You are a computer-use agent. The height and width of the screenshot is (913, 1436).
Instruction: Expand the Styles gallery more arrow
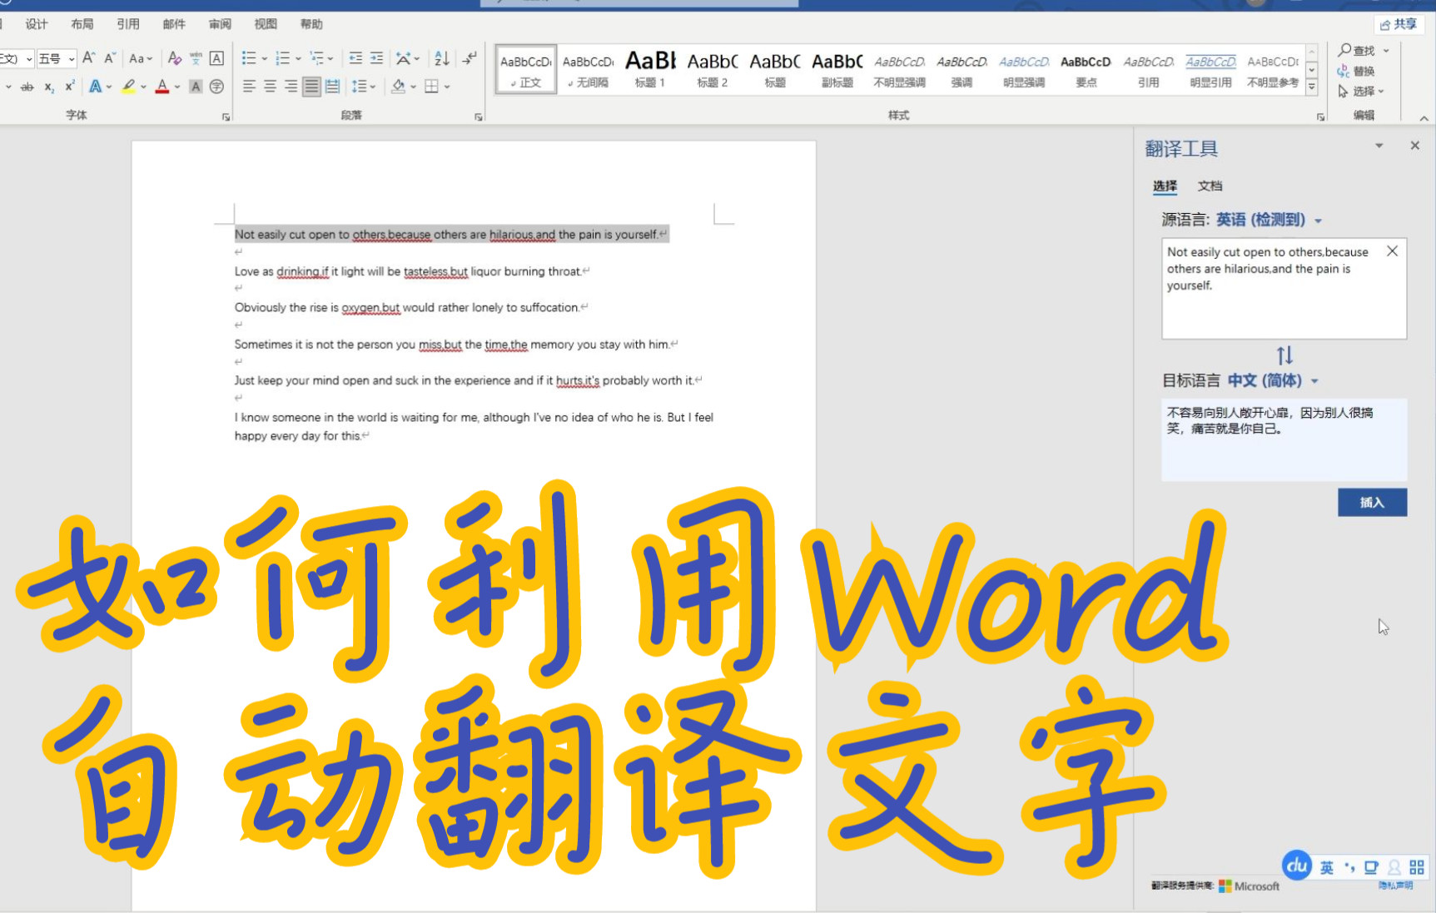click(1312, 87)
